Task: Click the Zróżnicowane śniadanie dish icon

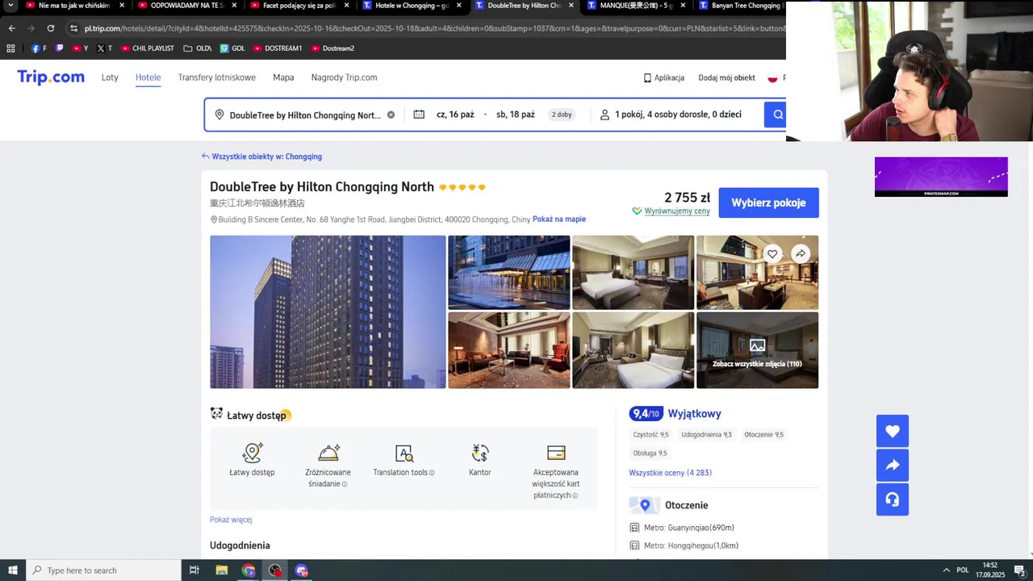Action: 328,453
